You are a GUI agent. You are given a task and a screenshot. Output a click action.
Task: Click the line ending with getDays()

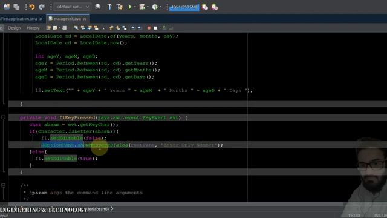pos(94,77)
